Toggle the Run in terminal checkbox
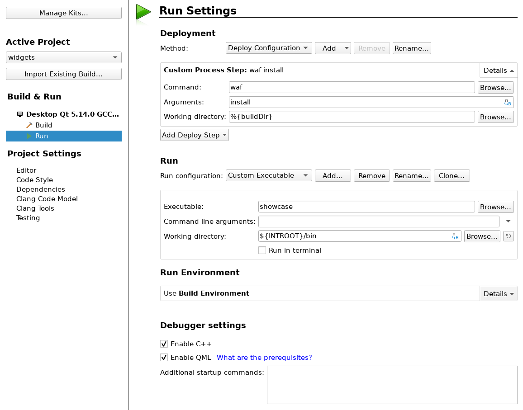Image resolution: width=523 pixels, height=410 pixels. [x=262, y=250]
